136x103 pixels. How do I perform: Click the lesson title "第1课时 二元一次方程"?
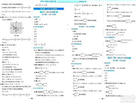pyautogui.click(x=49, y=14)
